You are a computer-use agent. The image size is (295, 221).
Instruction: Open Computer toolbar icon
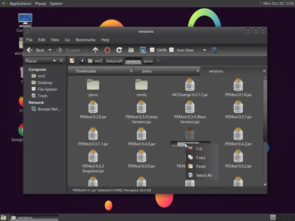pos(143,50)
